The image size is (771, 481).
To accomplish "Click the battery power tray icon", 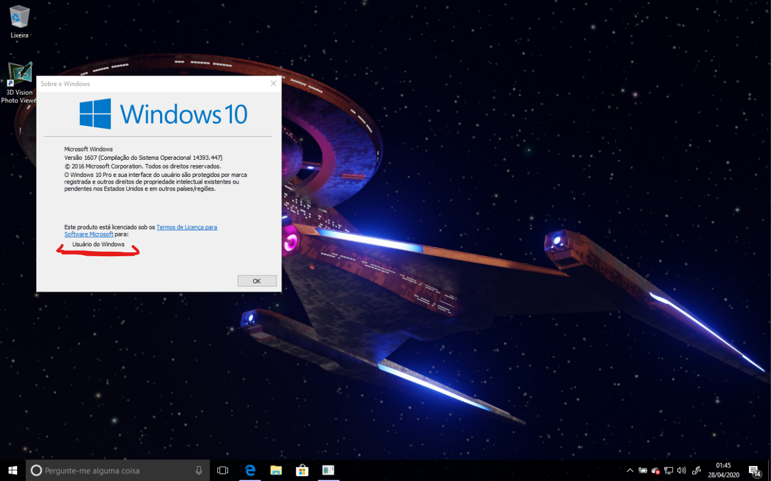I will point(643,471).
